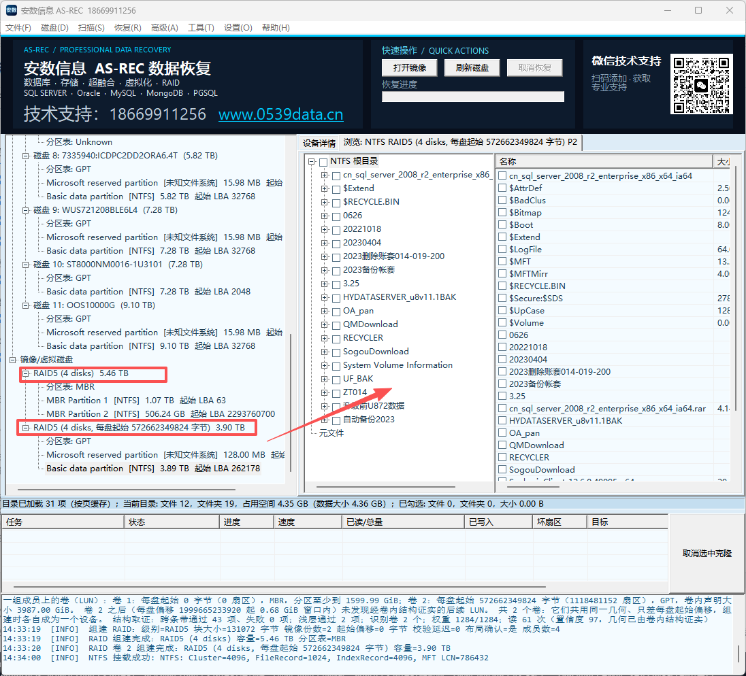The width and height of the screenshot is (746, 676).
Task: Select Basic data partition 9.10 TB
Action: (151, 346)
